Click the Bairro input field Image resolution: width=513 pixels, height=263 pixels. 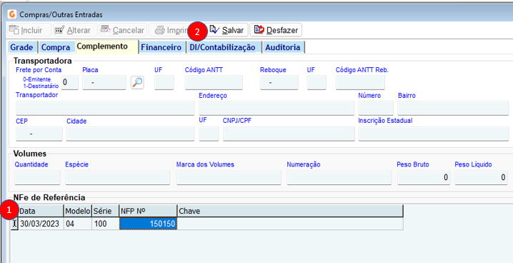click(453, 108)
